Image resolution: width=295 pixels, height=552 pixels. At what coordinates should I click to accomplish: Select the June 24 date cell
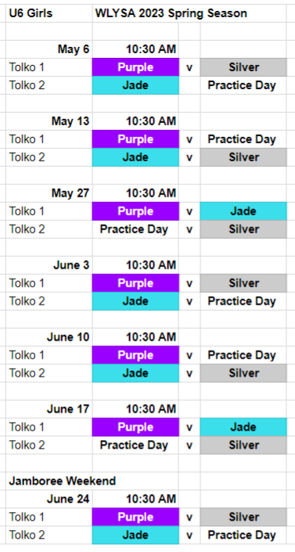pos(49,499)
